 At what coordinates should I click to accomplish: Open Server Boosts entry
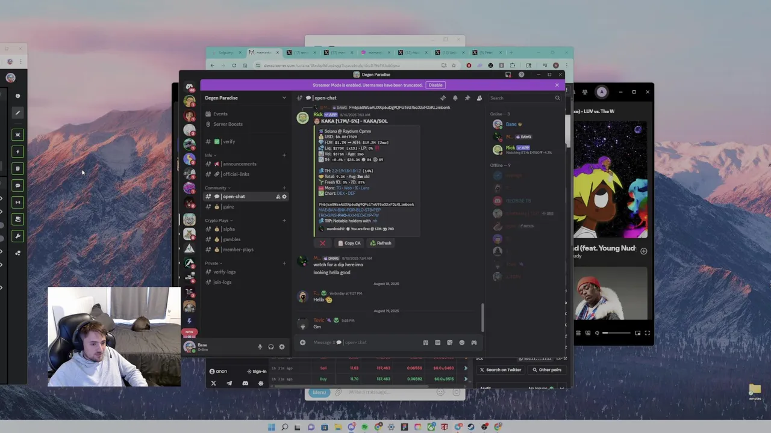245,124
